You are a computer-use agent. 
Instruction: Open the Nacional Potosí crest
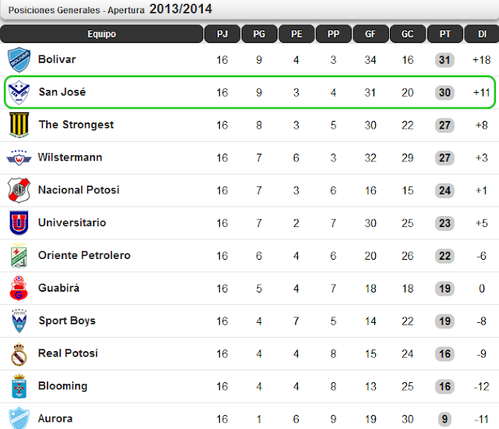(x=19, y=190)
